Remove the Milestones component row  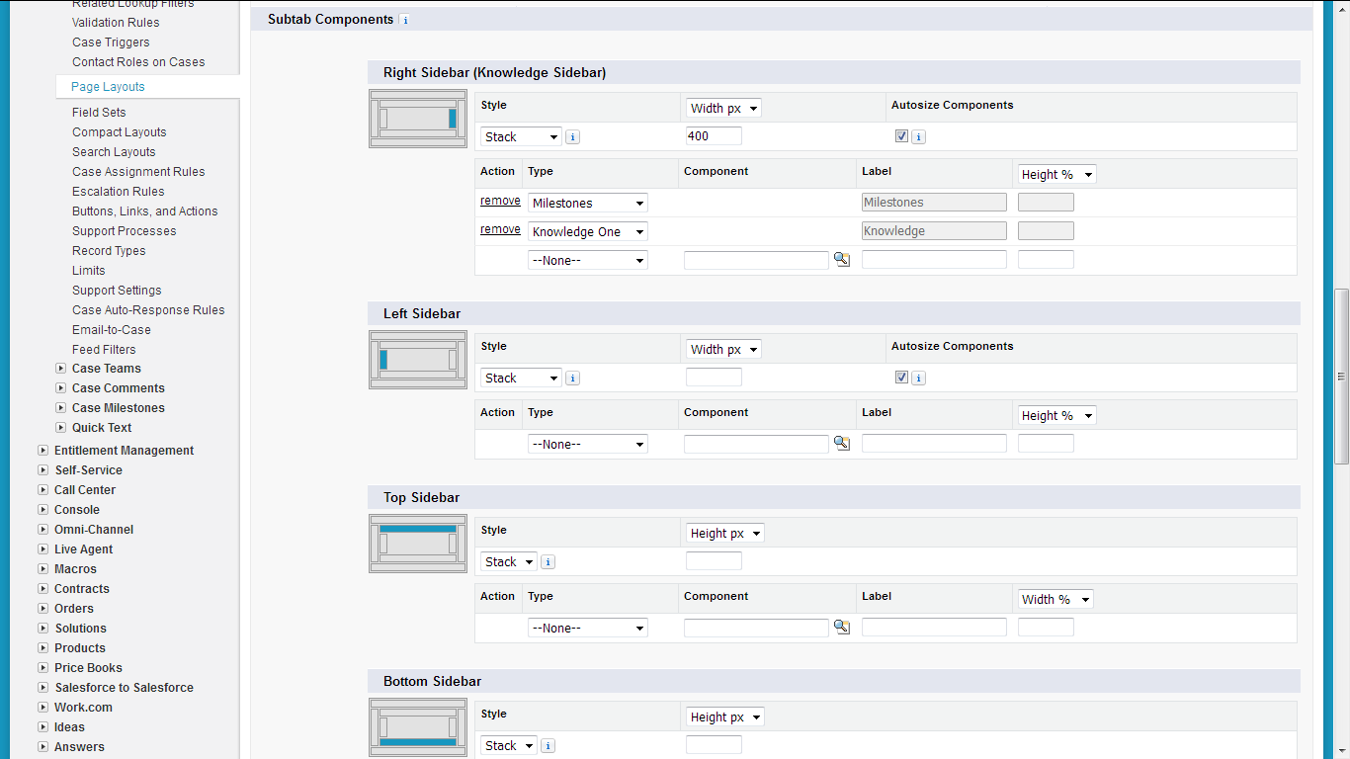click(500, 202)
